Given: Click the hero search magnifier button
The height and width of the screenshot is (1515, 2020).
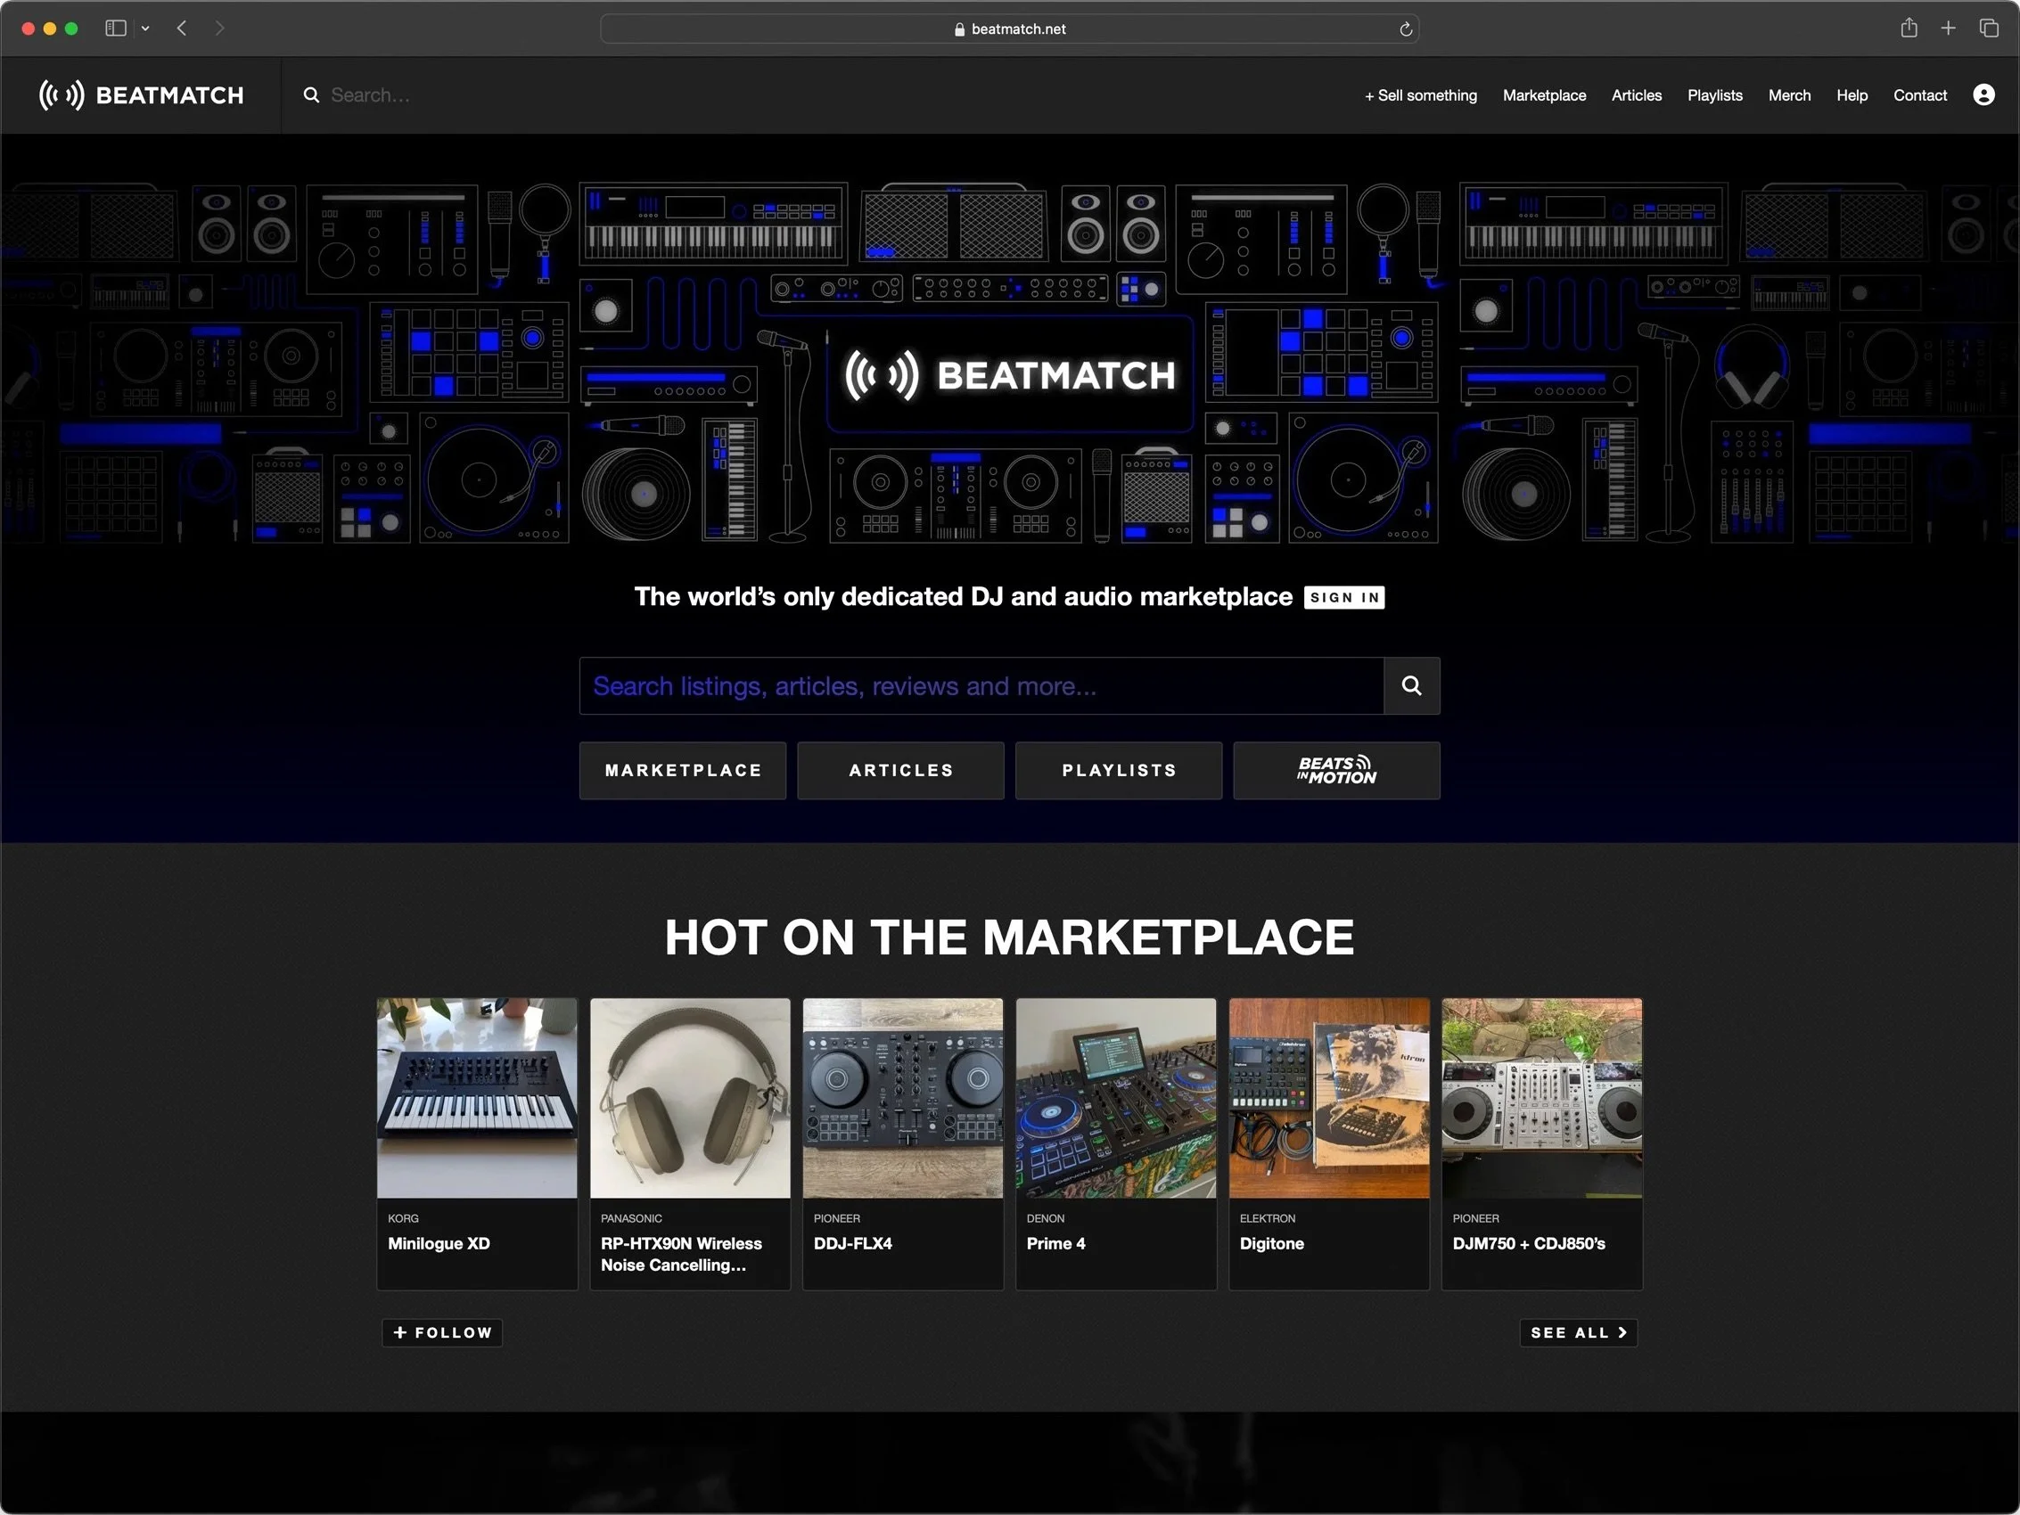Looking at the screenshot, I should pyautogui.click(x=1411, y=686).
